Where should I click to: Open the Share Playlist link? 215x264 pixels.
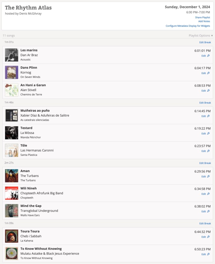pos(202,18)
